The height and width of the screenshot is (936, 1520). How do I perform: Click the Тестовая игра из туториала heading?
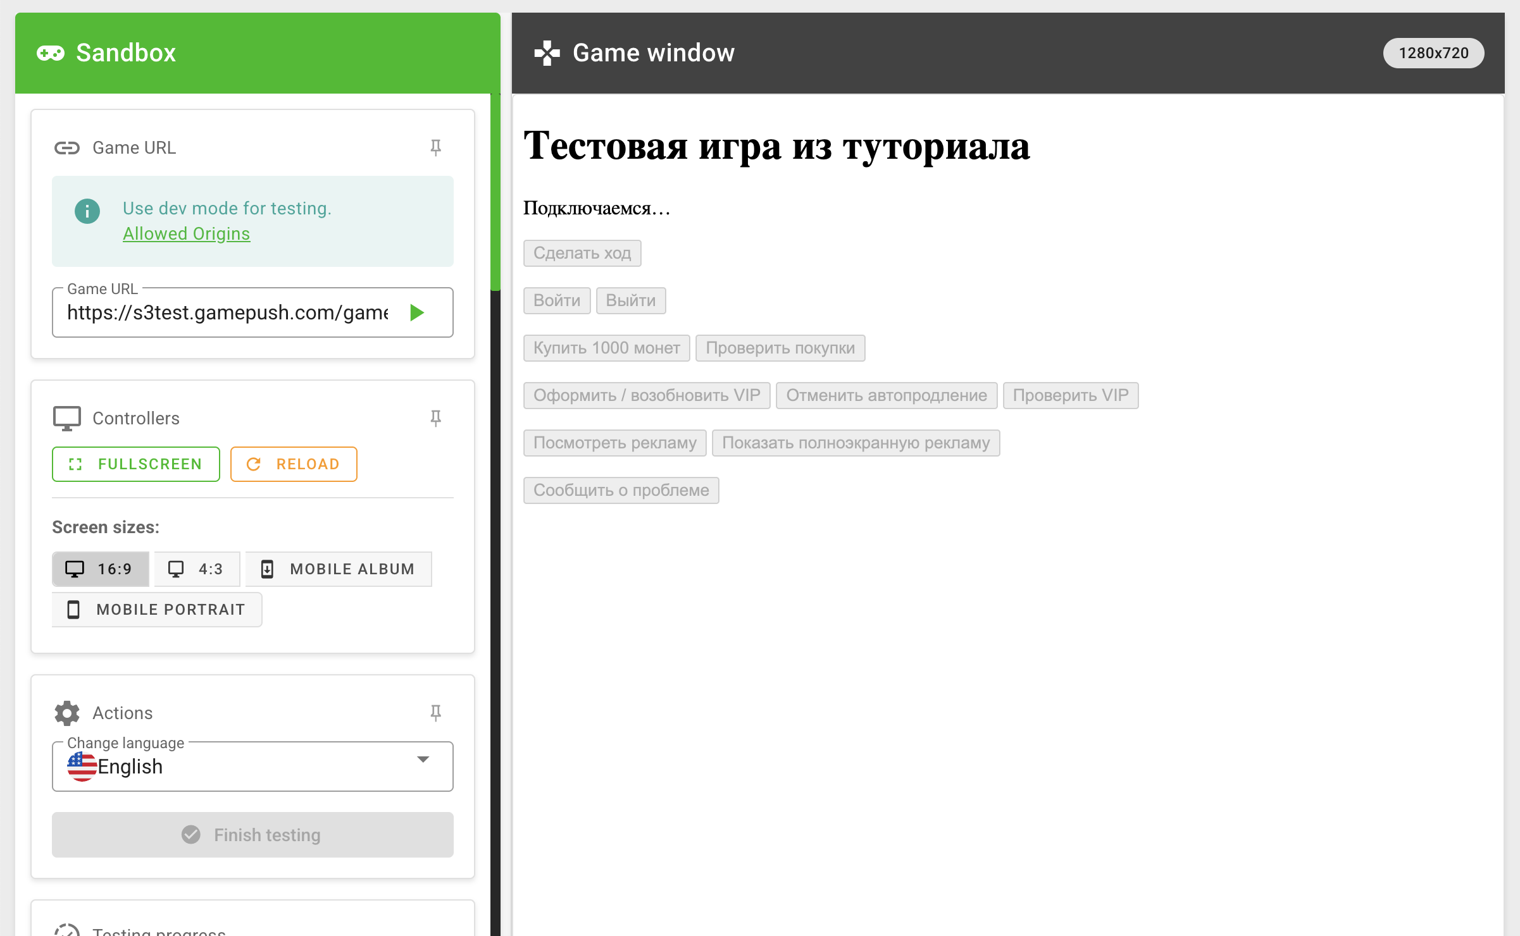776,145
